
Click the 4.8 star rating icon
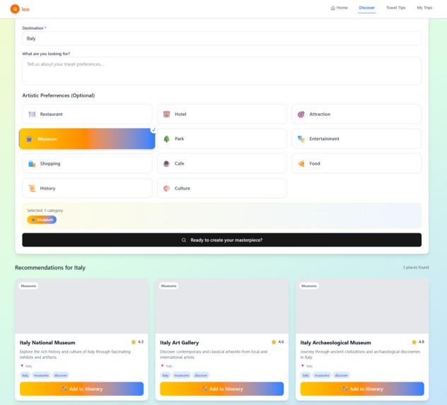pos(414,342)
